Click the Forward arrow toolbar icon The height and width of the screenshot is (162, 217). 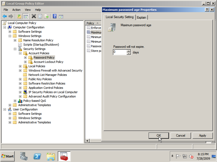(11, 16)
